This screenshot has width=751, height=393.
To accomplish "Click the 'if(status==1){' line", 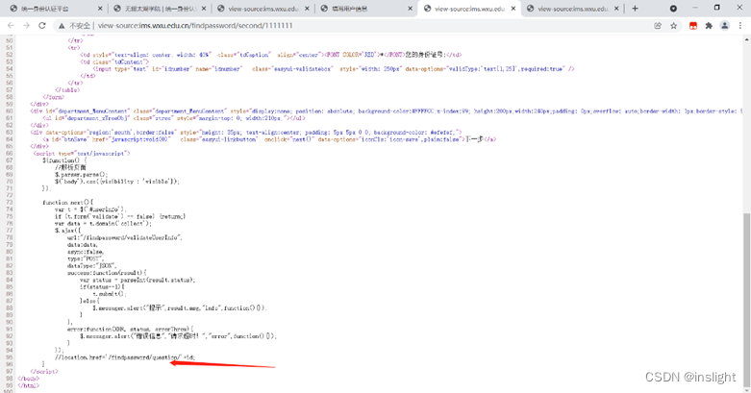I will [x=102, y=286].
